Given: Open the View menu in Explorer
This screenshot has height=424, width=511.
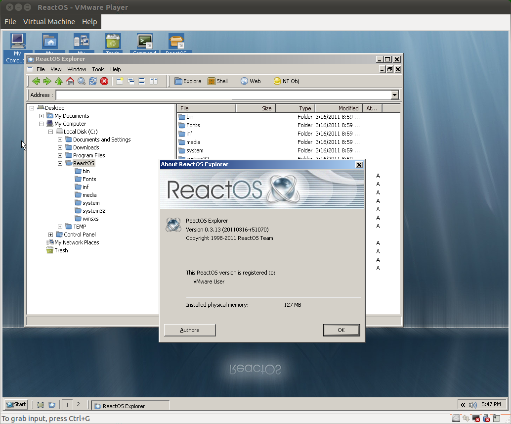Looking at the screenshot, I should click(57, 69).
